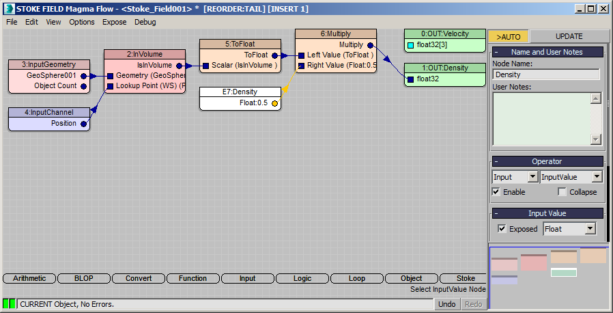The height and width of the screenshot is (313, 613).
Task: Open the Options menu
Action: (82, 22)
